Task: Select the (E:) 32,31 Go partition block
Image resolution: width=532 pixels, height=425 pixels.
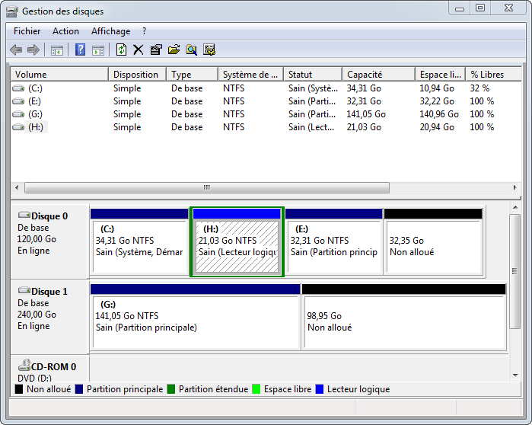Action: pyautogui.click(x=334, y=241)
